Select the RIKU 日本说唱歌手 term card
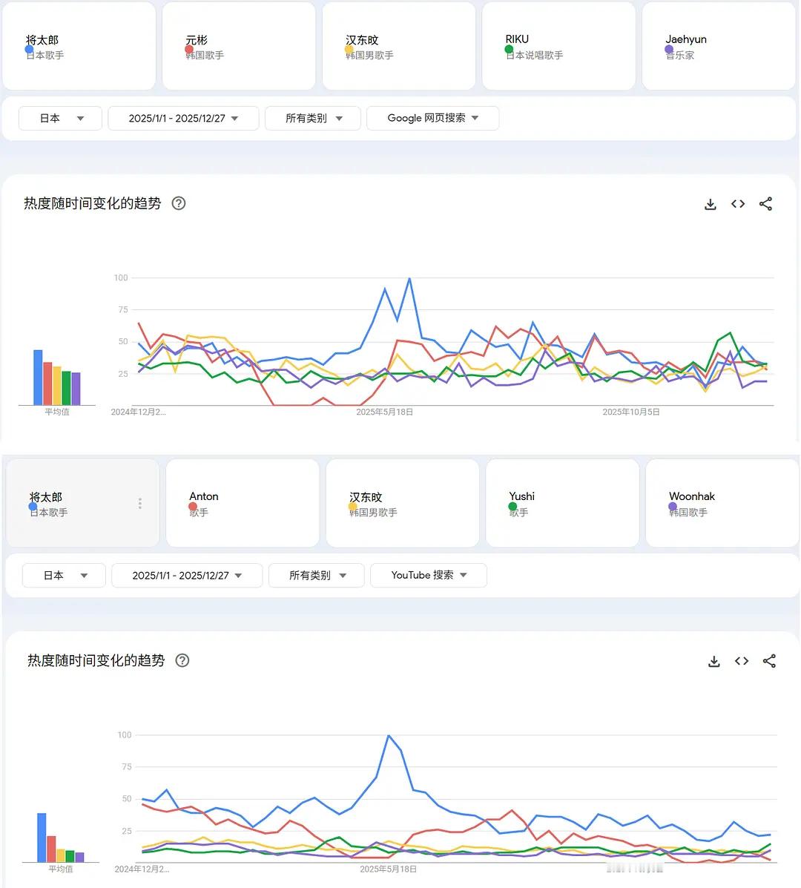Image resolution: width=801 pixels, height=888 pixels. [558, 46]
